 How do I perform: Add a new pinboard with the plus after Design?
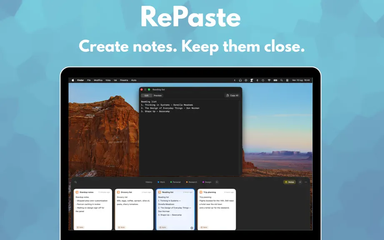click(x=217, y=182)
